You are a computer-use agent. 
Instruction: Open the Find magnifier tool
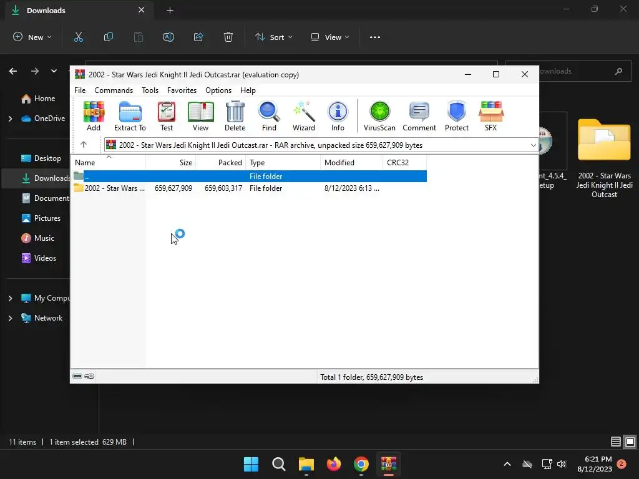pos(269,116)
